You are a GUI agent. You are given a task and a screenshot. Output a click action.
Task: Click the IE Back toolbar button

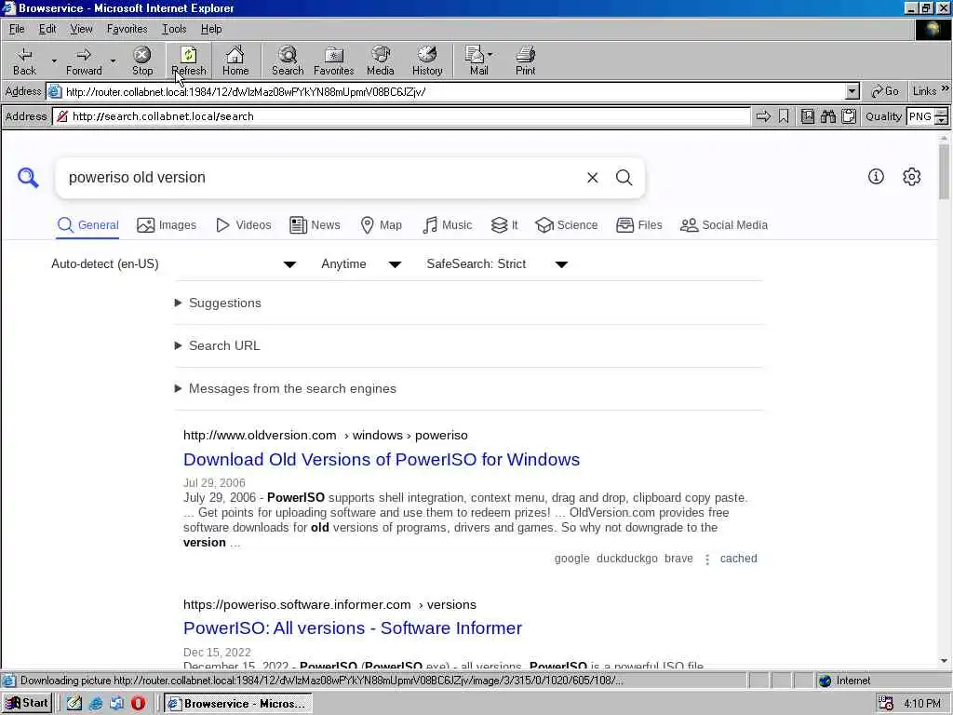coord(24,61)
